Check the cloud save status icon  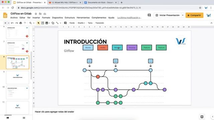coord(45,14)
